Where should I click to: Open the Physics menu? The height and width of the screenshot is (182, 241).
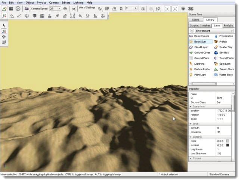pyautogui.click(x=41, y=3)
